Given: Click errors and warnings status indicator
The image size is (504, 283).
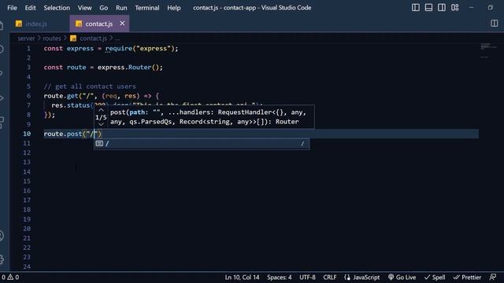Looking at the screenshot, I should (x=10, y=277).
